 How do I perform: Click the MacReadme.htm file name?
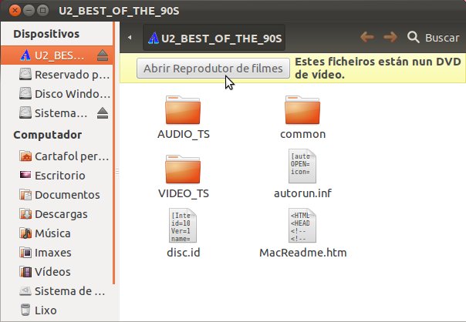click(x=303, y=253)
